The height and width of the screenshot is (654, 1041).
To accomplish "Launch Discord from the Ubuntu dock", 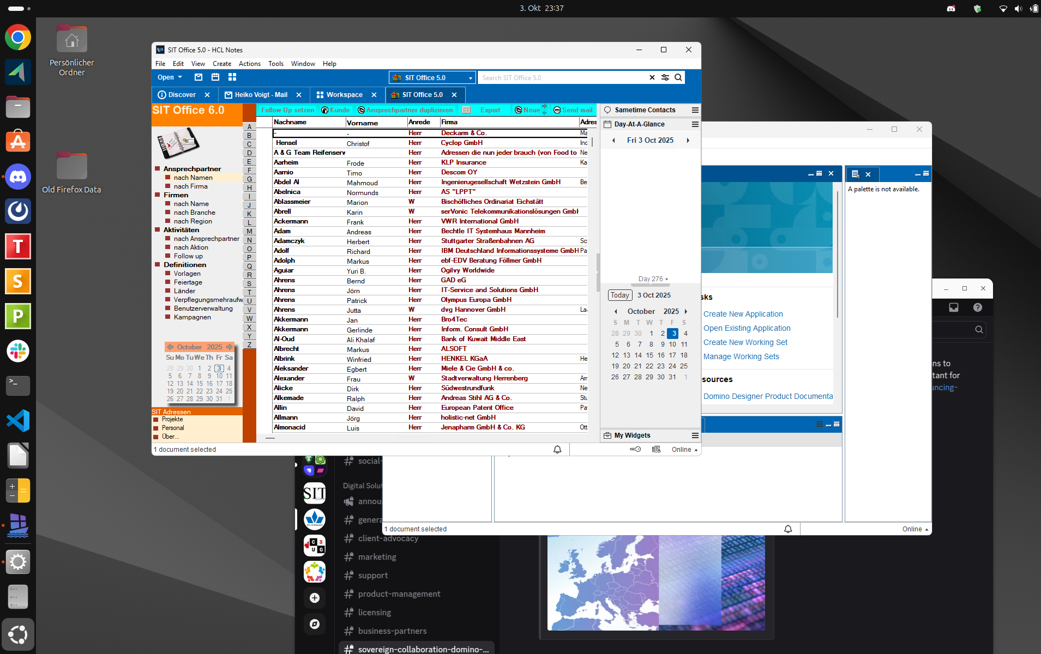I will (18, 177).
